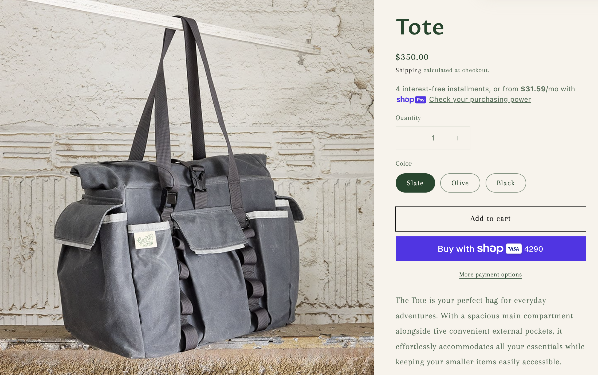Open the Tote bag product image
598x375 pixels.
point(187,187)
